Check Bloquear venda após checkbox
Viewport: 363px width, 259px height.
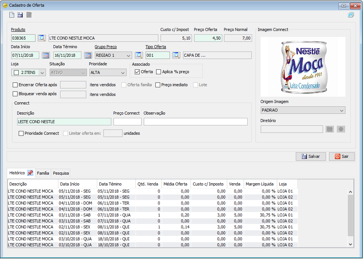(15, 94)
